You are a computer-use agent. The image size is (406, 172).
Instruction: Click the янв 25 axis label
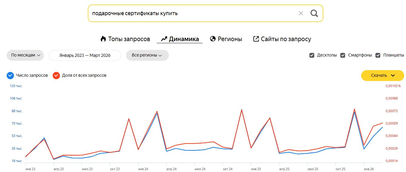click(256, 169)
